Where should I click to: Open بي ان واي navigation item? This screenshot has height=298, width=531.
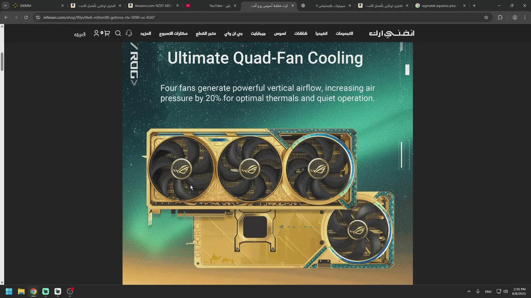click(234, 34)
